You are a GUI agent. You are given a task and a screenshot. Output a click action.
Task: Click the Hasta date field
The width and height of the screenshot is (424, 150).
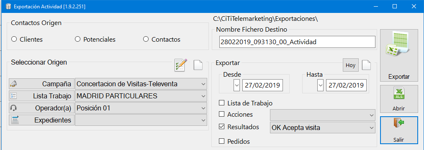pyautogui.click(x=347, y=86)
